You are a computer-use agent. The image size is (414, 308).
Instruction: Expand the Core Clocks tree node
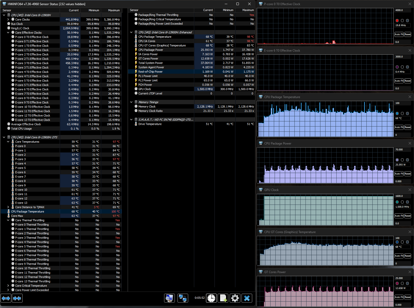8,20
